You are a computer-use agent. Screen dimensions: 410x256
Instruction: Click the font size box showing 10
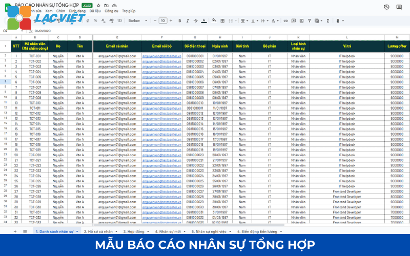point(162,20)
